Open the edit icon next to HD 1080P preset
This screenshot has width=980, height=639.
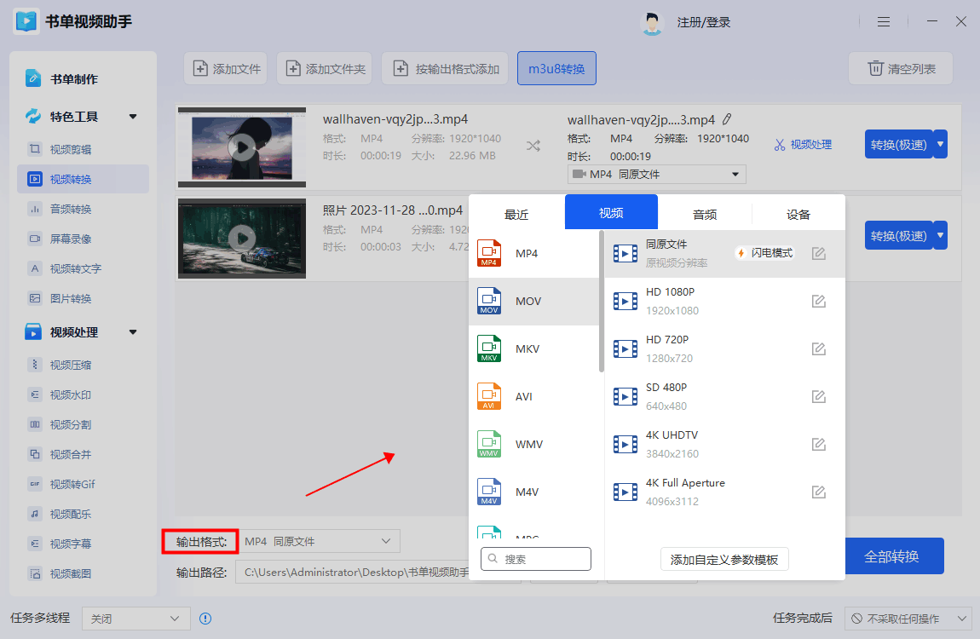818,301
